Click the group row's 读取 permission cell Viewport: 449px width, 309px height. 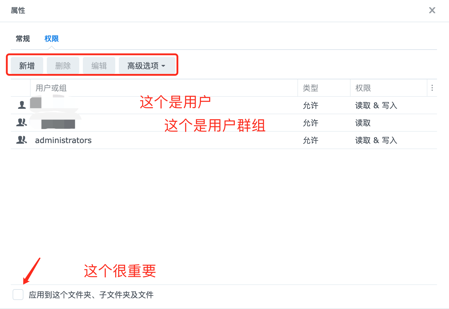coord(363,123)
